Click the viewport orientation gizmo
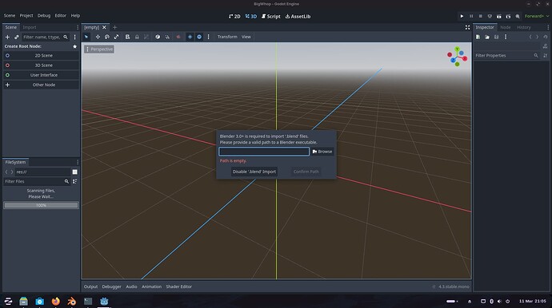This screenshot has height=308, width=552. (457, 57)
